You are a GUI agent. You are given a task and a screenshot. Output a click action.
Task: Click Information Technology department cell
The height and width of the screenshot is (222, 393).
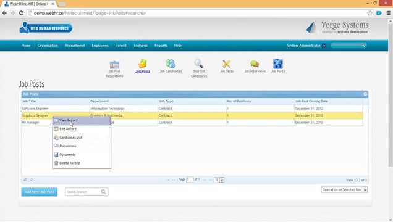108,109
